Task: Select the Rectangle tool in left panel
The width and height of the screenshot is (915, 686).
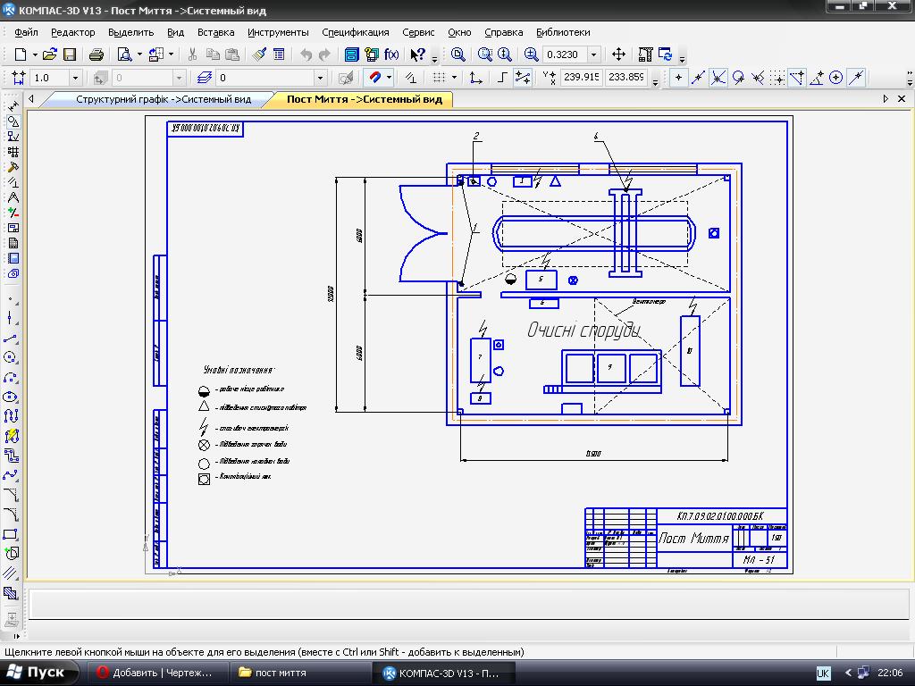Action: click(x=11, y=534)
